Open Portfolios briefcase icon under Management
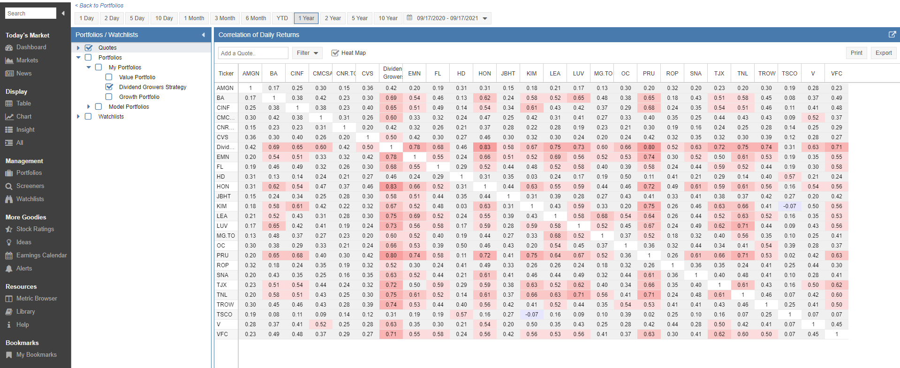 [9, 173]
